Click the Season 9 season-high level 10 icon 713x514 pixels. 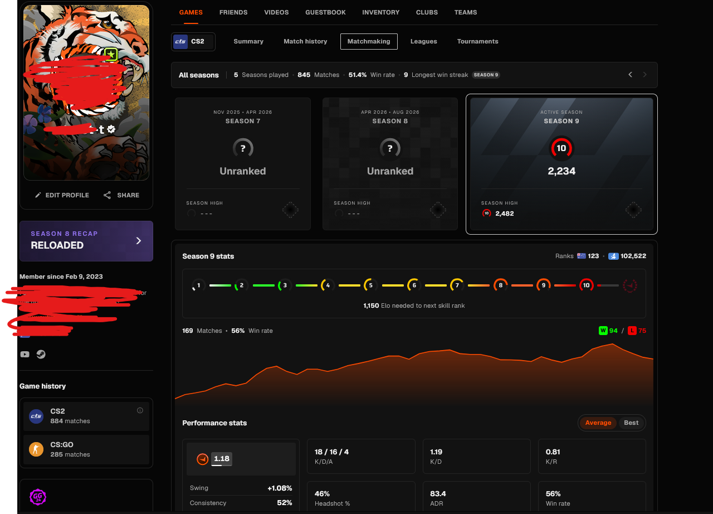(x=487, y=214)
